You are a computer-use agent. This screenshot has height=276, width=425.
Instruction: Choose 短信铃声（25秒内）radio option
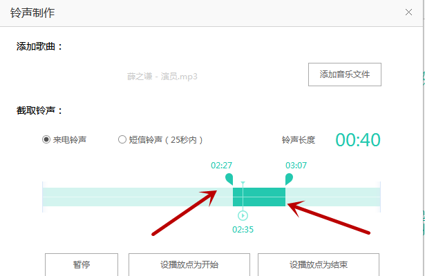[x=122, y=139]
